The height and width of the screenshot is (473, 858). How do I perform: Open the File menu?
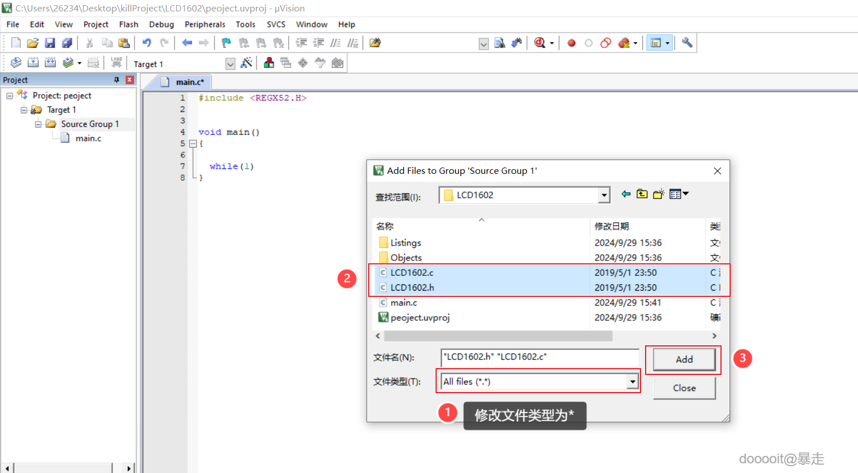13,25
